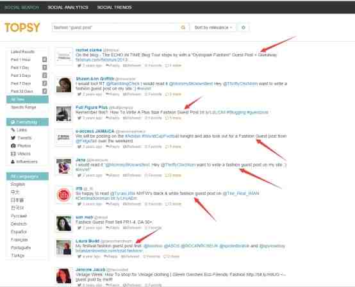Click the TOPSY logo
355x287 pixels.
[x=22, y=28]
